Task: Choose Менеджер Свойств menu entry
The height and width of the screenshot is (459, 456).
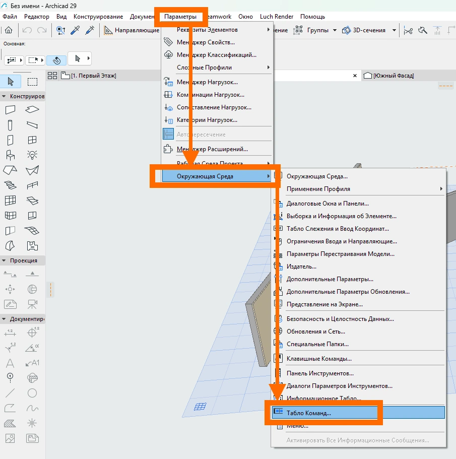Action: click(217, 42)
